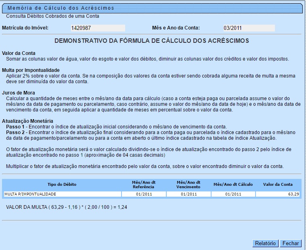Viewport: 306px width, 250px height.
Task: Select the Mês e Ano da Conta field
Action: (x=248, y=28)
